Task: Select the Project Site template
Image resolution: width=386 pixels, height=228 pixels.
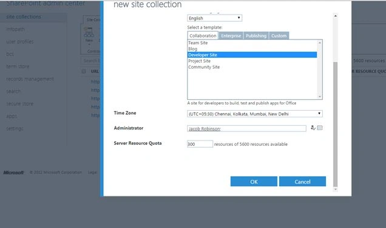Action: [252, 61]
